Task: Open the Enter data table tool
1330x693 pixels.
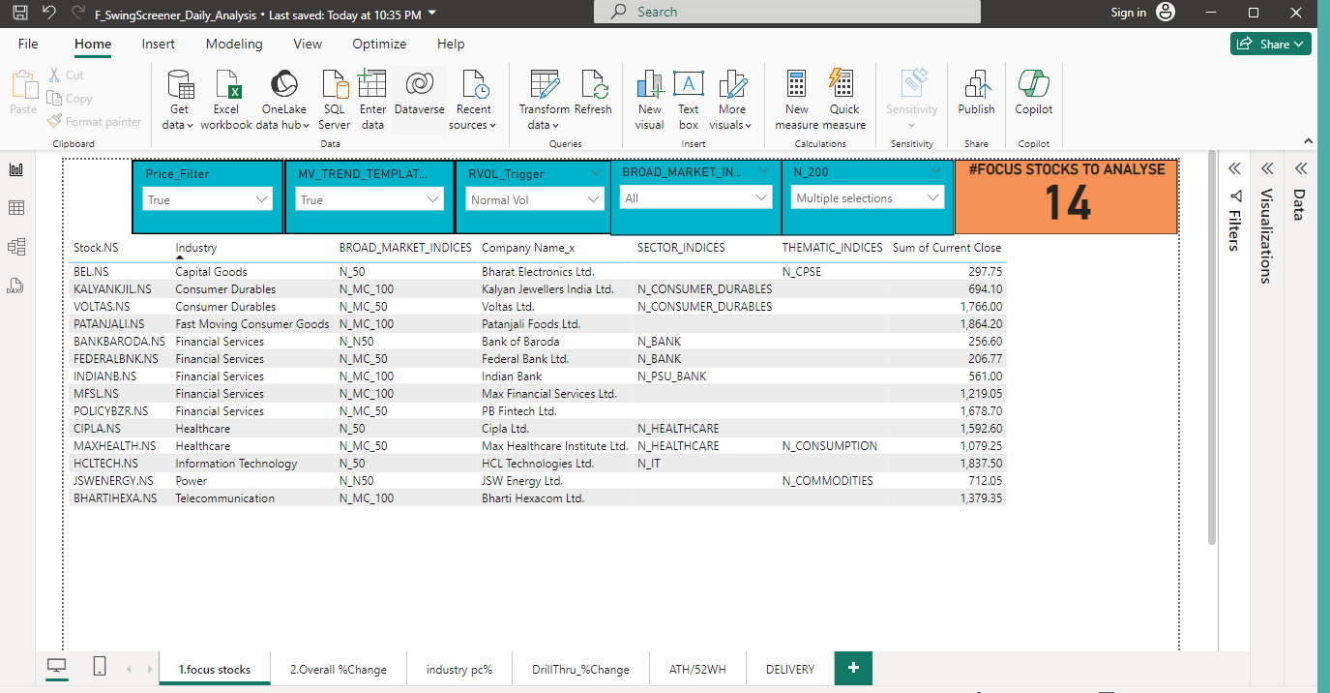Action: 372,101
